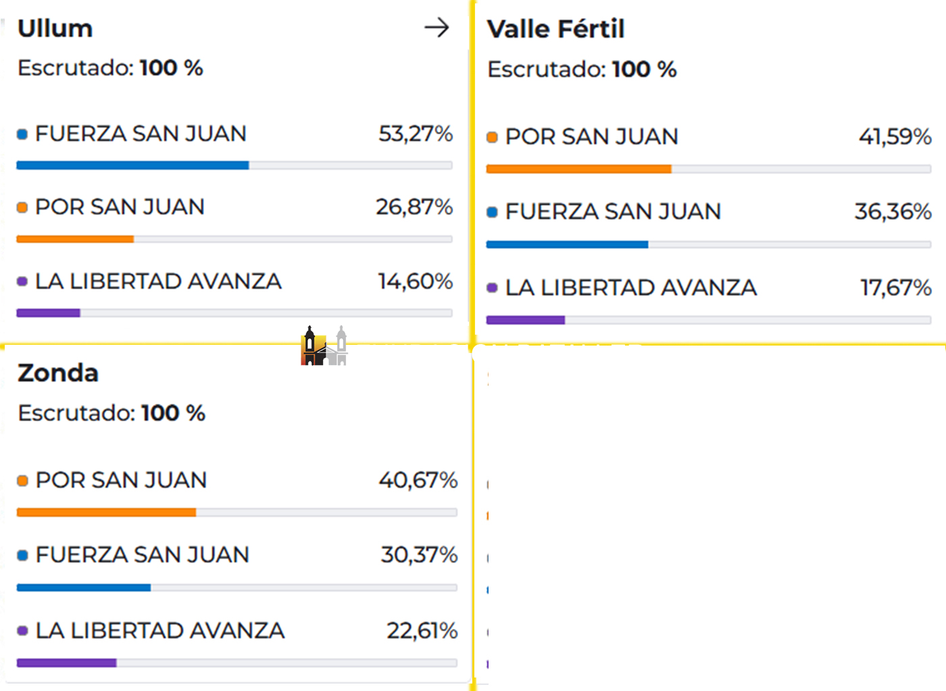Open the Zonda department heading
The height and width of the screenshot is (691, 946).
tap(58, 373)
